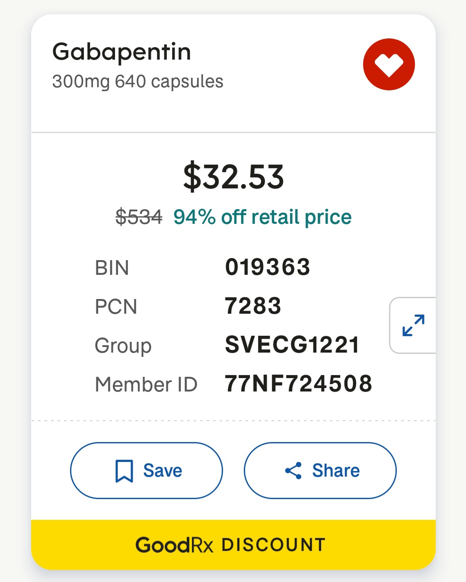
Task: Tap the $32.53 discounted price
Action: point(233,176)
